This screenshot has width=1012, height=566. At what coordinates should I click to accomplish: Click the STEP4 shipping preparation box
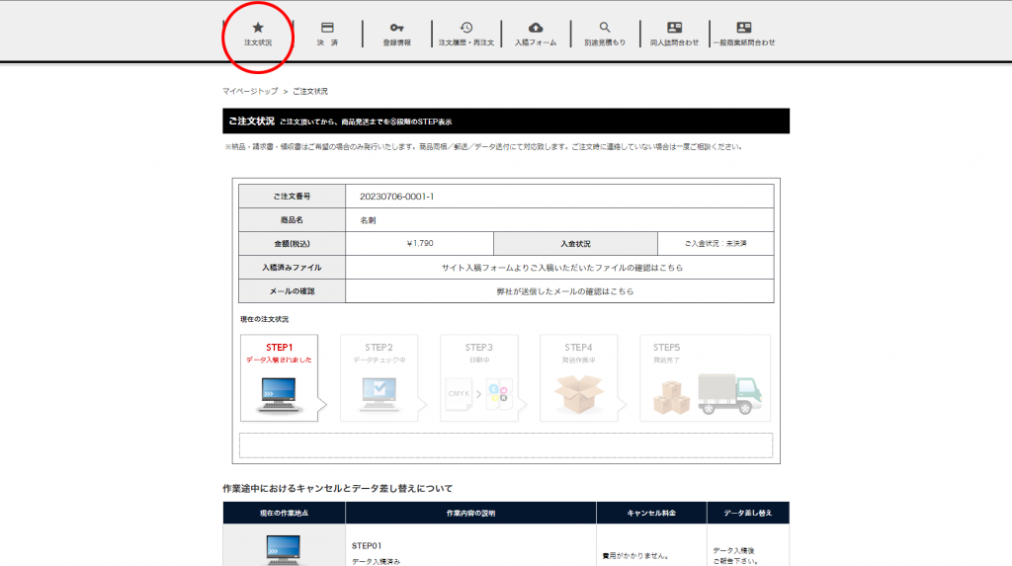(x=578, y=395)
